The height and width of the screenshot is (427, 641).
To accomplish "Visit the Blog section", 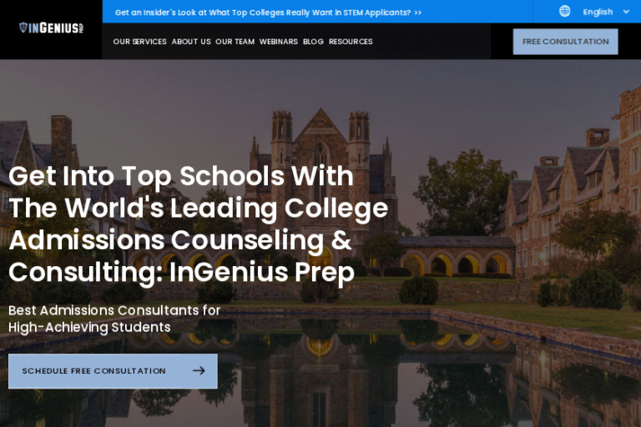I will [313, 42].
